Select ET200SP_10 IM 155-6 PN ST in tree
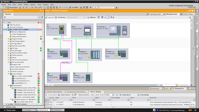The image size is (199, 112). pos(26,95)
